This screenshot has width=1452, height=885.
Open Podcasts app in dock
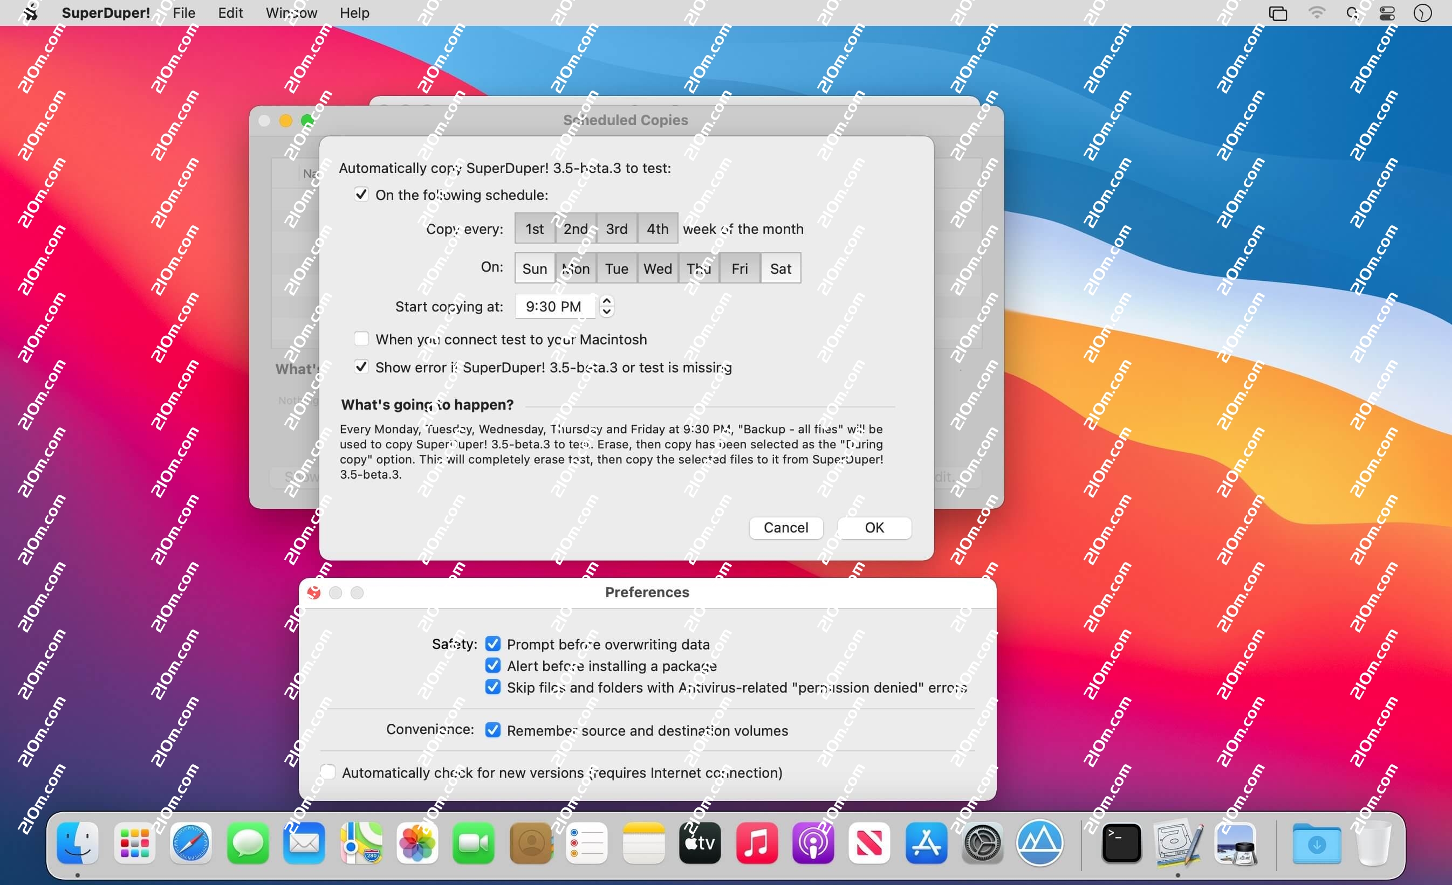point(813,843)
